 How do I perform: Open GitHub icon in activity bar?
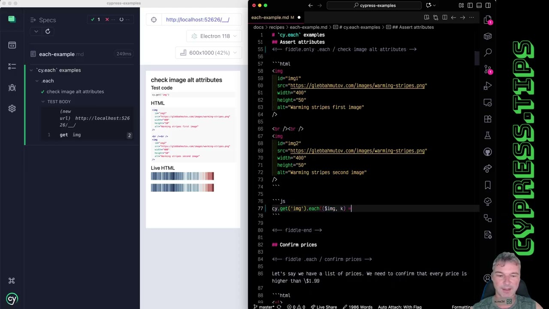488,152
